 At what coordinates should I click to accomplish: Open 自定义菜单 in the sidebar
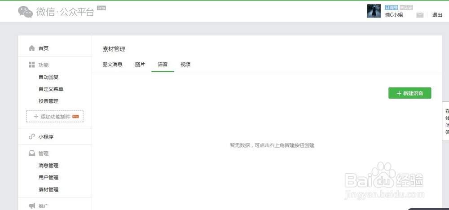tap(51, 89)
